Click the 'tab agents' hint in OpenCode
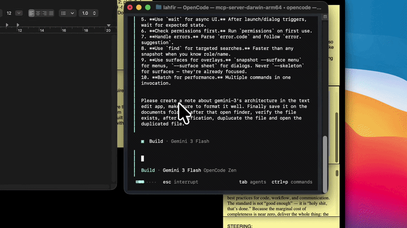Viewport: 407px width, 228px height. coord(252,182)
